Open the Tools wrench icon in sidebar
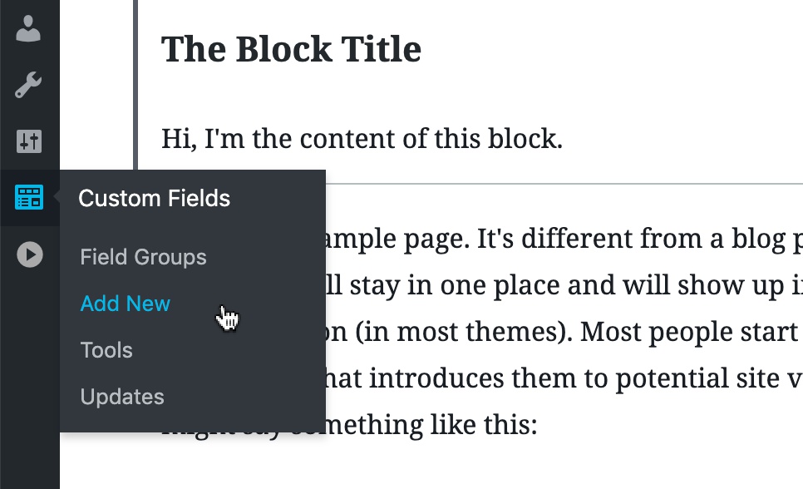 tap(28, 85)
